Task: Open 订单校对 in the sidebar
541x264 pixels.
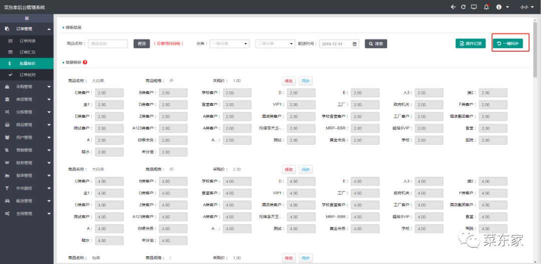Action: (x=27, y=75)
